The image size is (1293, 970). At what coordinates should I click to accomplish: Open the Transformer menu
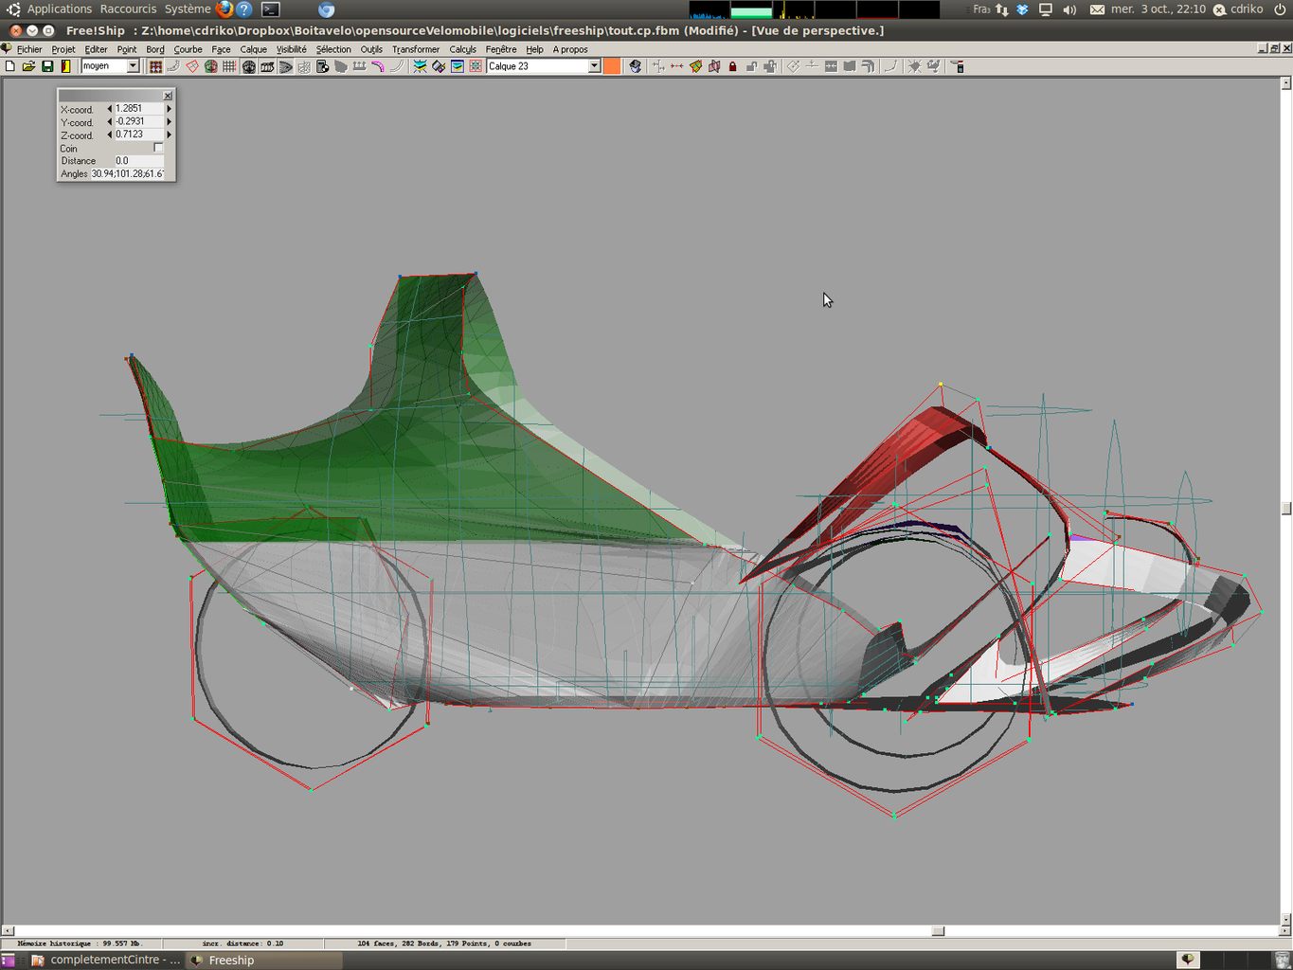point(415,49)
